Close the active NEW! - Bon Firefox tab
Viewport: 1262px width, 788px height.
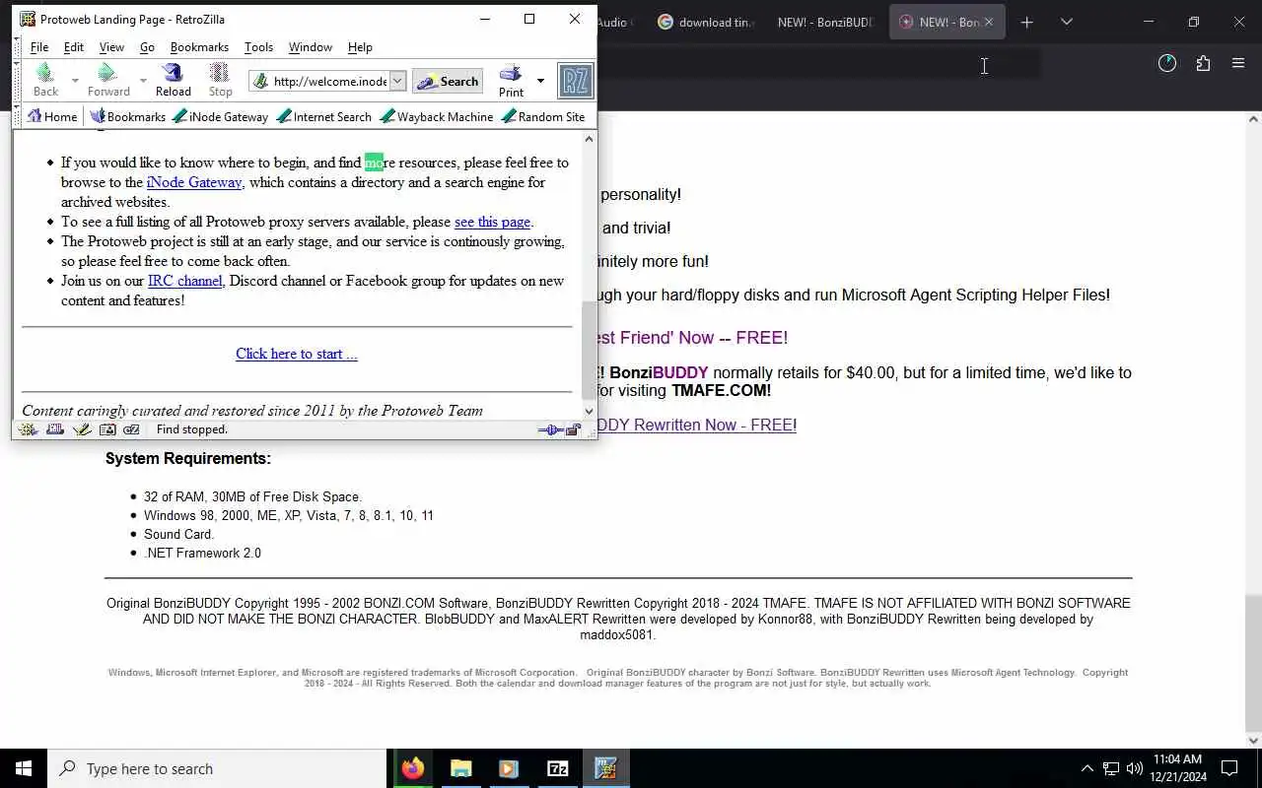point(989,22)
